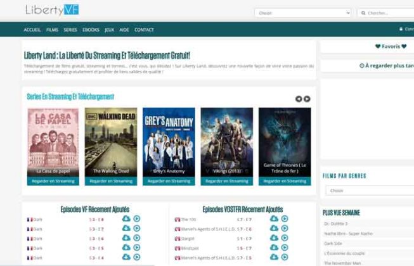Viewport: 414px width, 266px height.
Task: Open Game of Thrones poster
Action: click(x=285, y=142)
